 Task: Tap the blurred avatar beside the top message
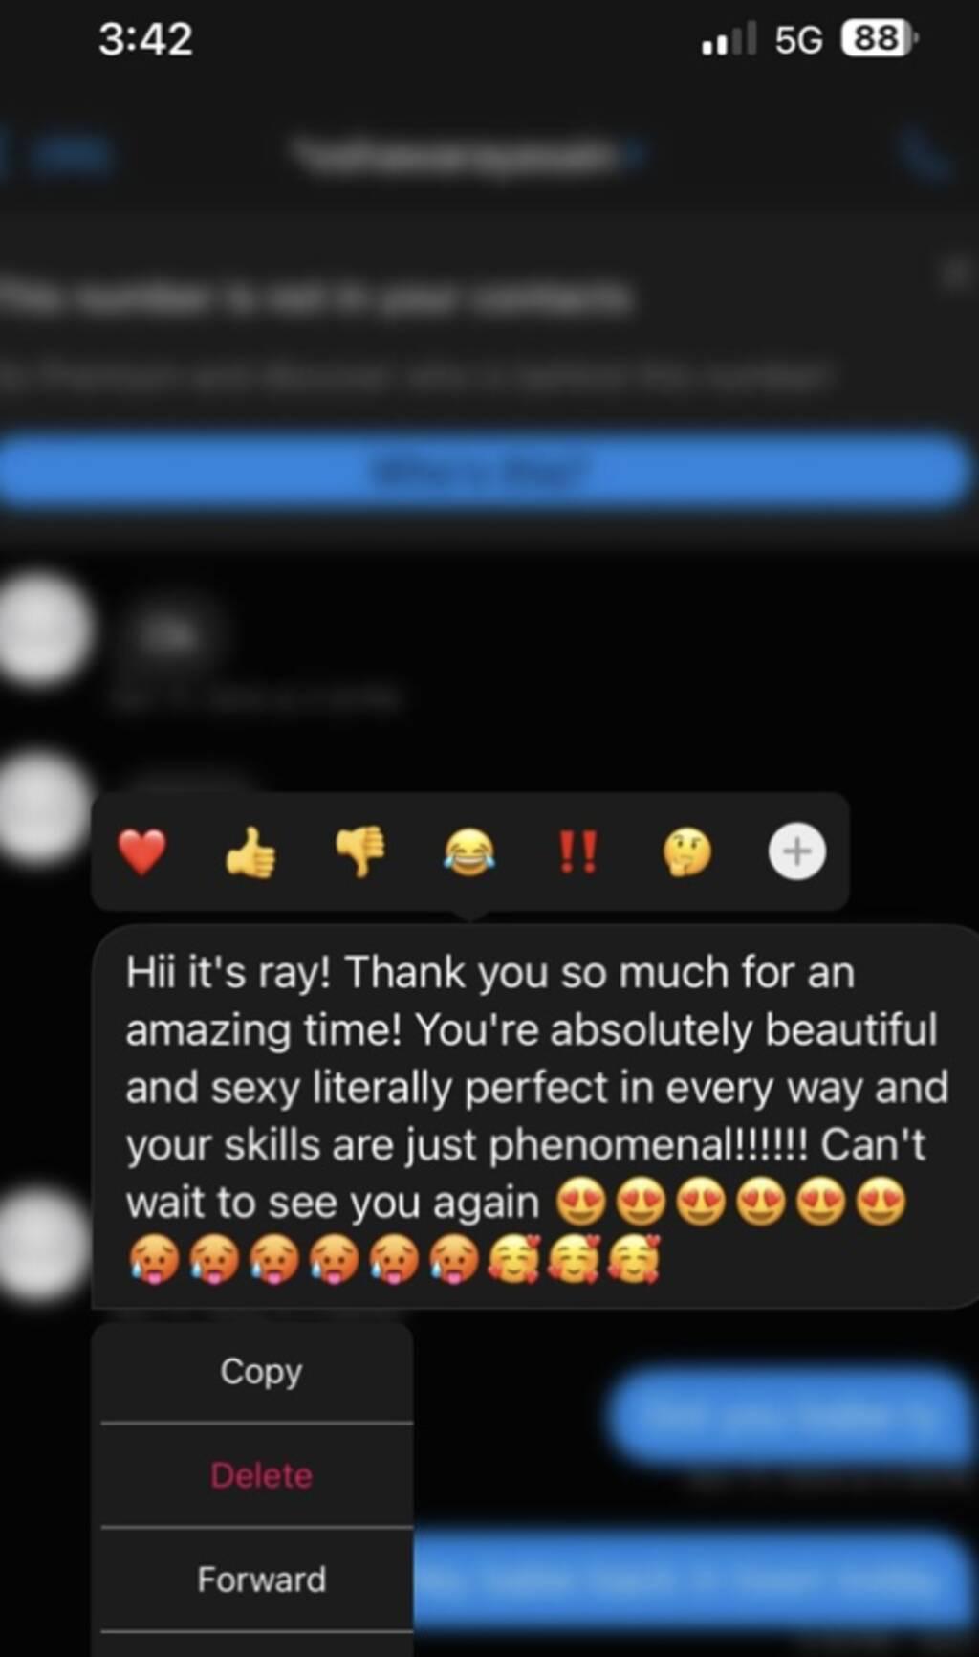[x=38, y=629]
